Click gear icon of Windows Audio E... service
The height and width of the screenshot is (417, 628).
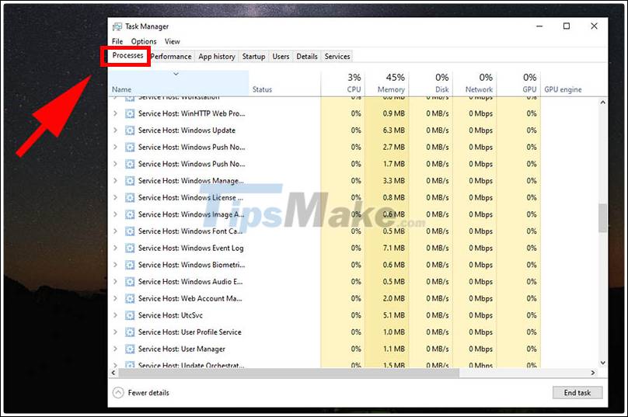[x=130, y=282]
